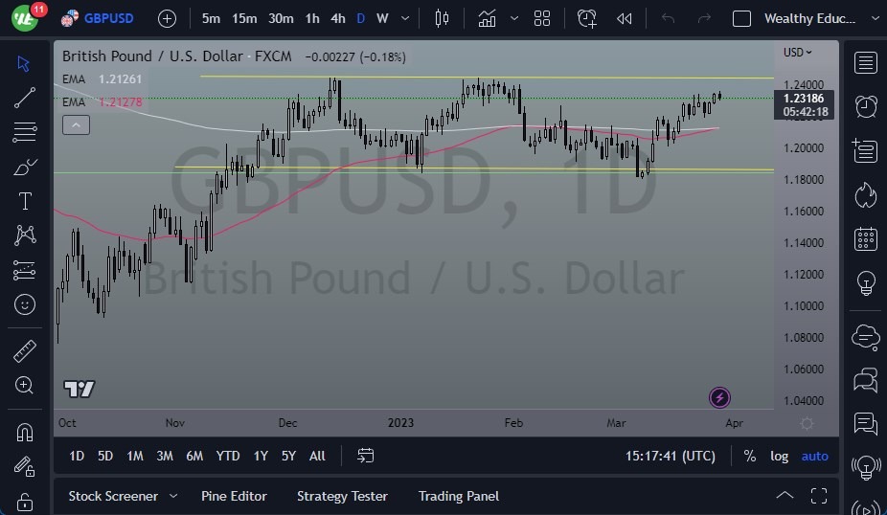Expand the Stock Screener dropdown arrow
This screenshot has height=515, width=887.
tap(173, 496)
